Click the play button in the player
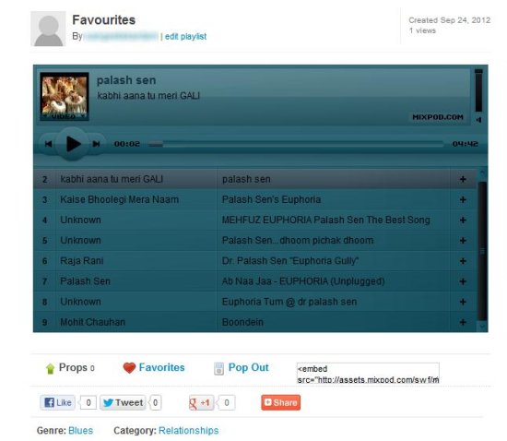The image size is (507, 441). 73,144
